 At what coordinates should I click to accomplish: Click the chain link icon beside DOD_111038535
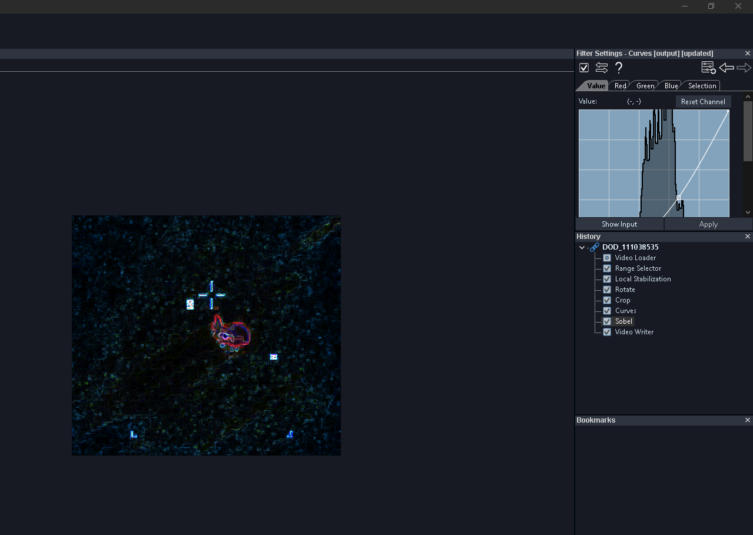coord(595,247)
